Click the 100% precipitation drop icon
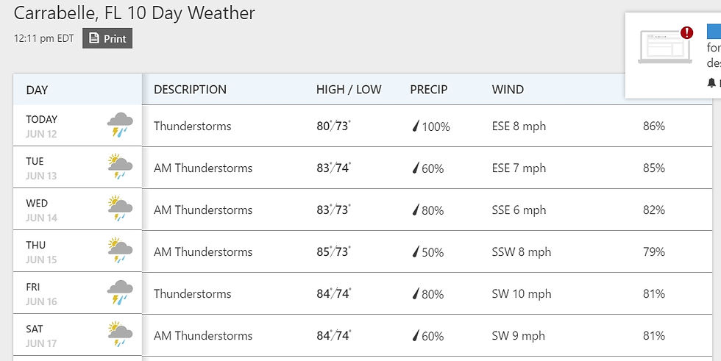This screenshot has width=721, height=361. (x=416, y=126)
